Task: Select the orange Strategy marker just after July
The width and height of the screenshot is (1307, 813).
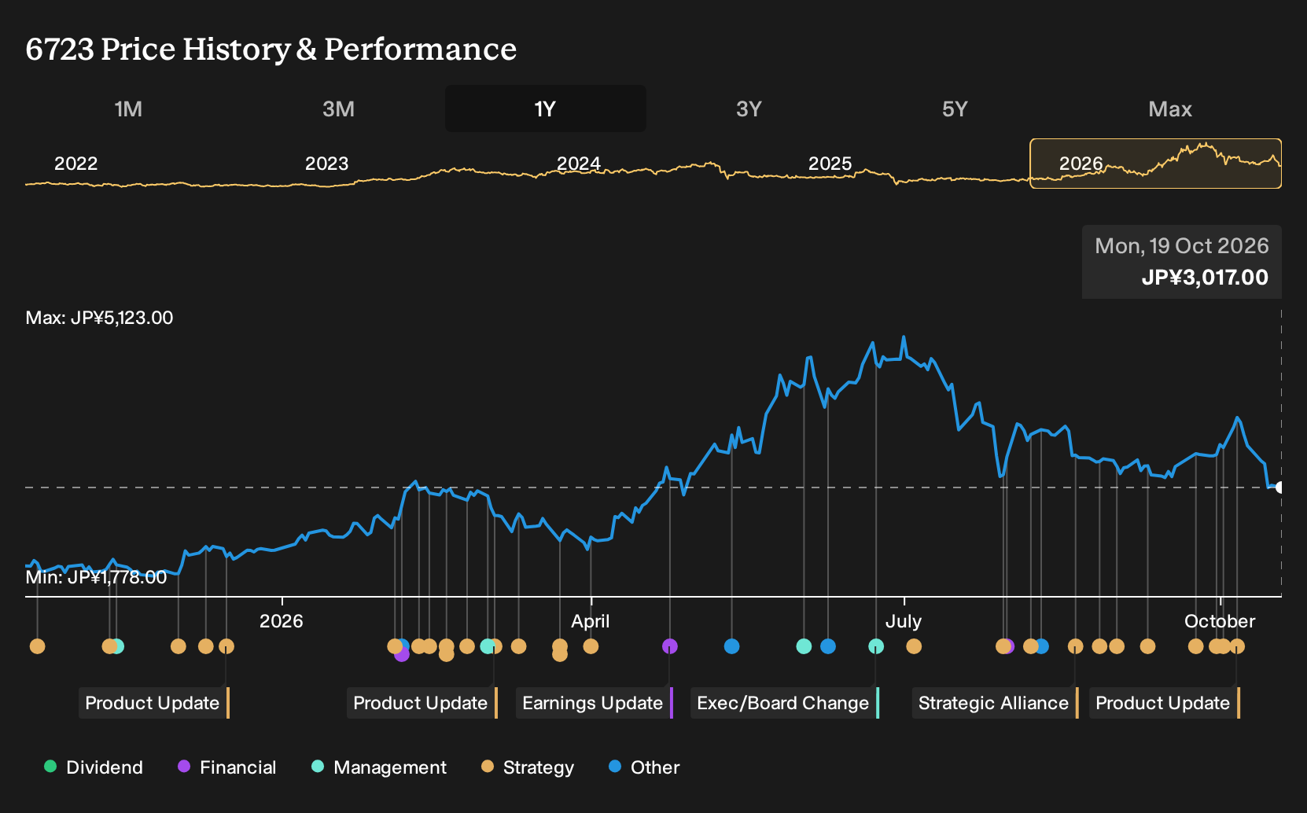Action: point(914,646)
